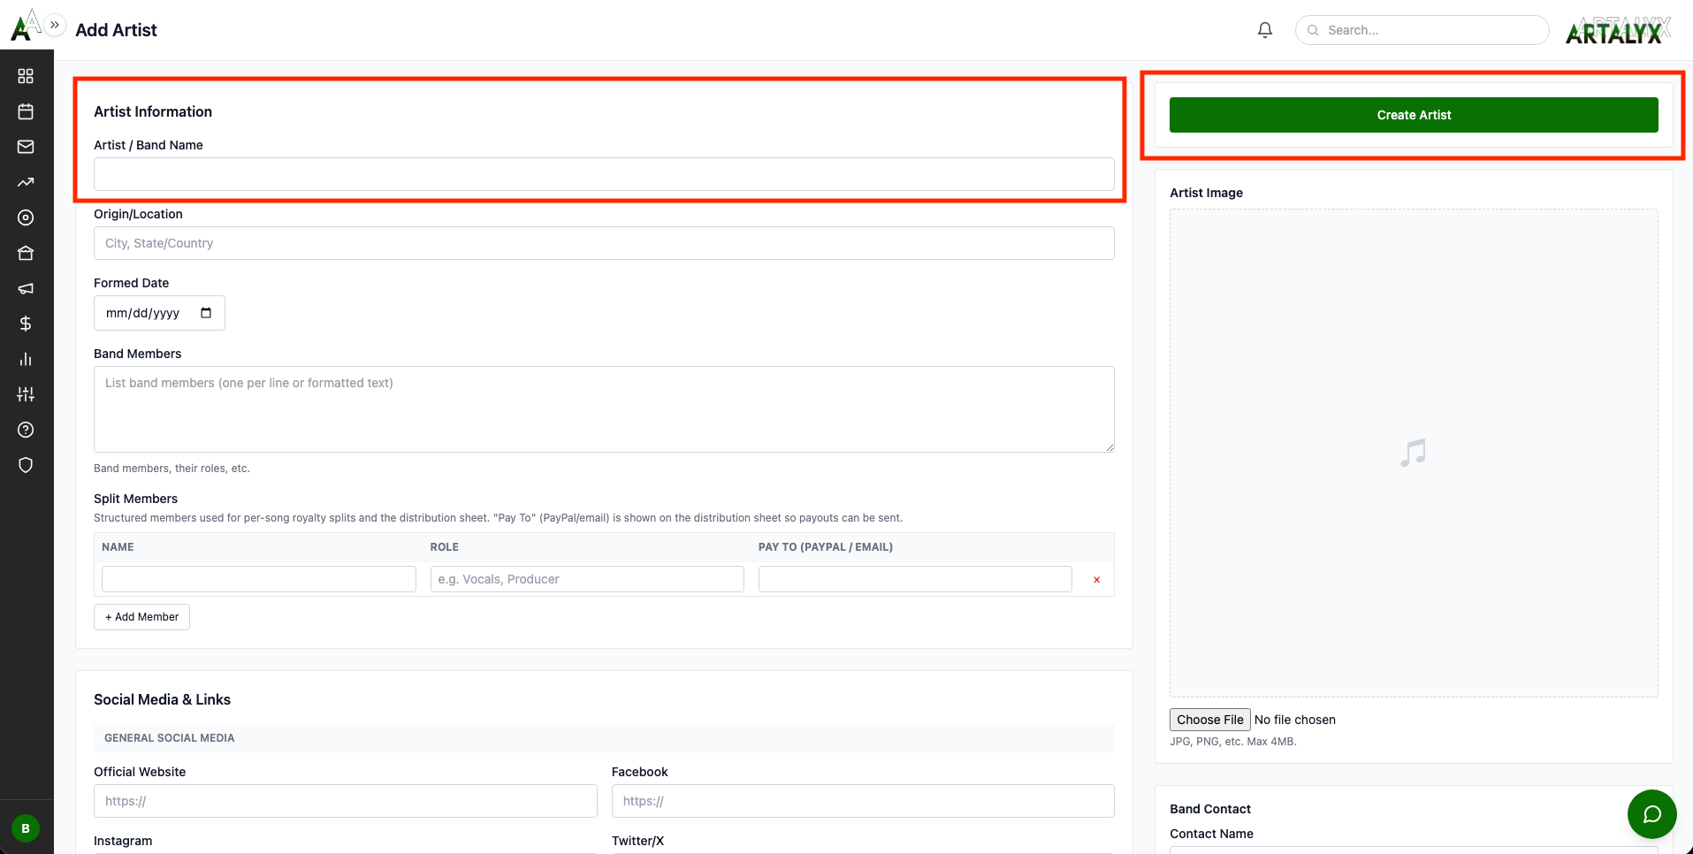Open the dashboard grid icon in sidebar
1693x854 pixels.
[x=26, y=76]
